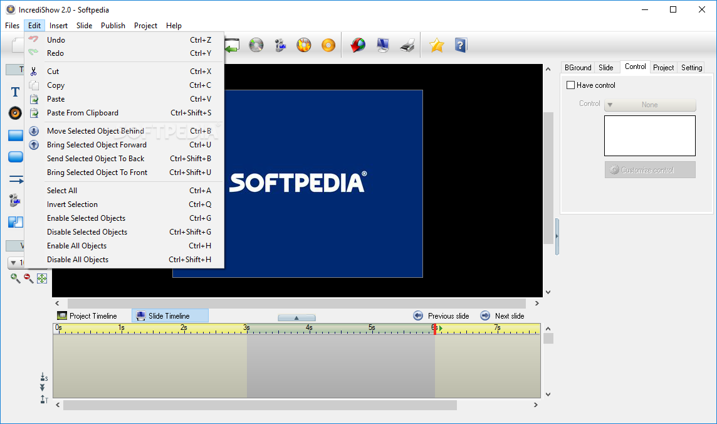Open the Help menu
Viewport: 717px width, 424px height.
tap(174, 26)
